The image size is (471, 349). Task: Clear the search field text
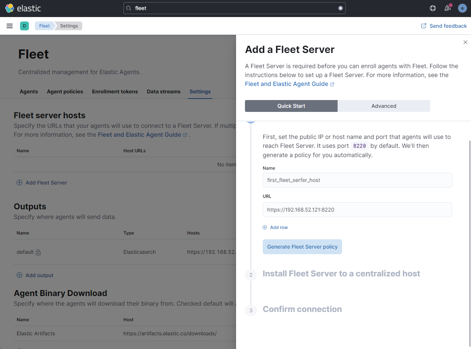pos(340,8)
